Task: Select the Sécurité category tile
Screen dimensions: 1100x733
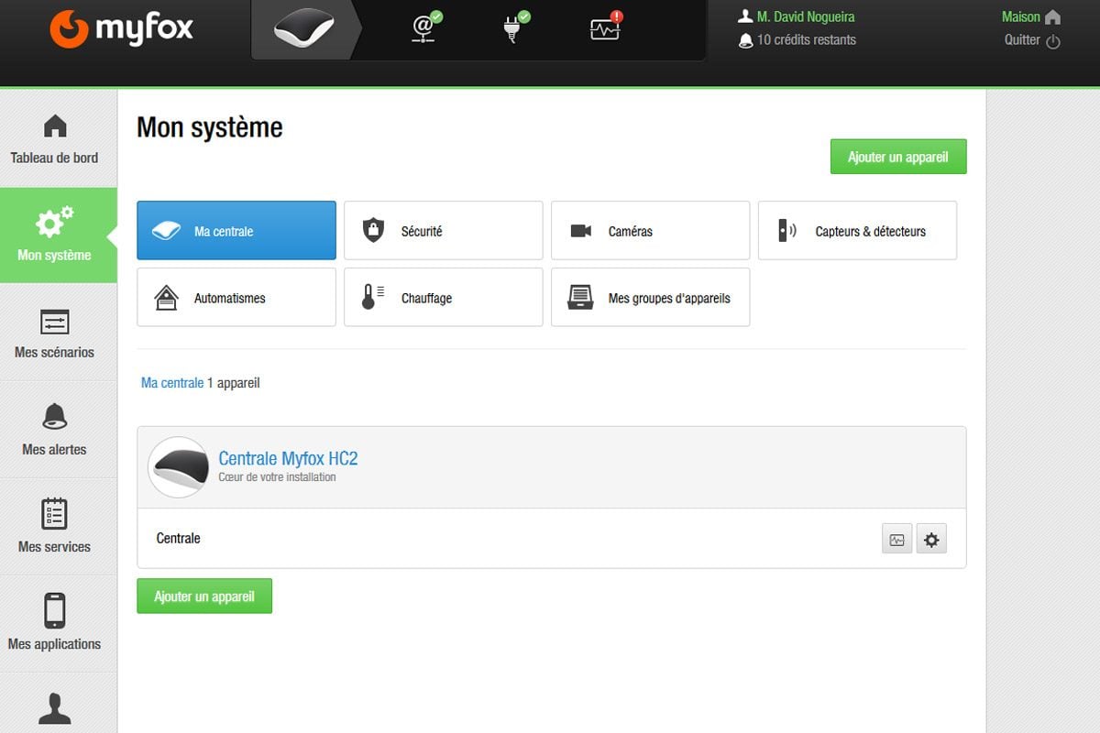Action: pos(444,231)
